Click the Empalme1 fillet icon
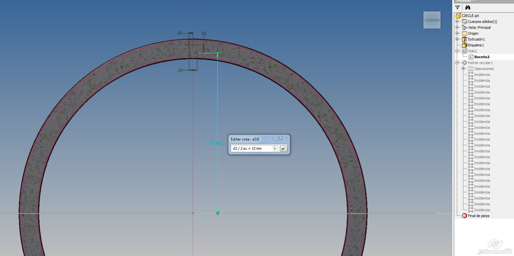514x256 pixels. tap(464, 45)
